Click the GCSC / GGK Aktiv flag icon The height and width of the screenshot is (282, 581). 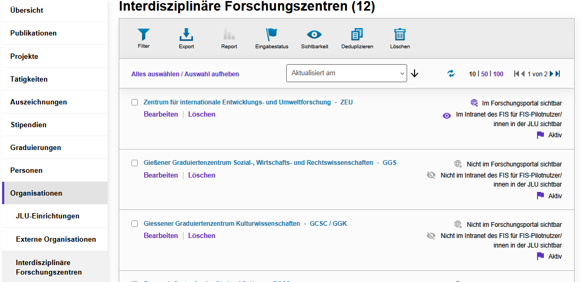[540, 256]
